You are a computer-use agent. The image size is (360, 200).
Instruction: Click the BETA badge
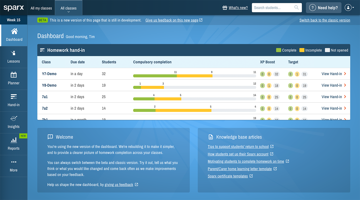coord(43,20)
